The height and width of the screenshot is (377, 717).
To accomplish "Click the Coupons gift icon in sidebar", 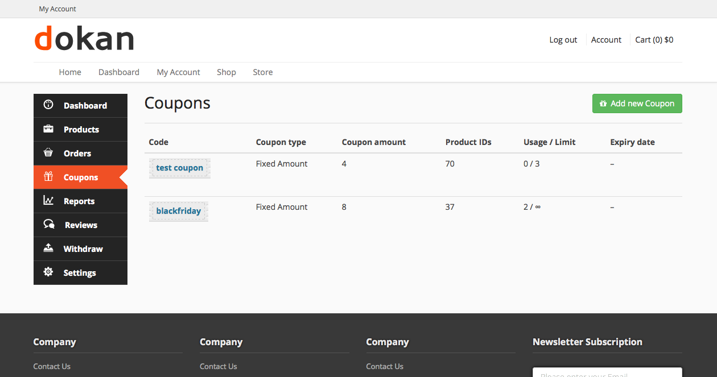I will click(x=48, y=177).
